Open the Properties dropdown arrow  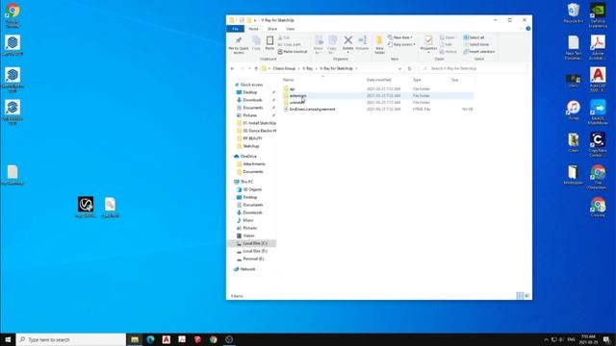428,53
